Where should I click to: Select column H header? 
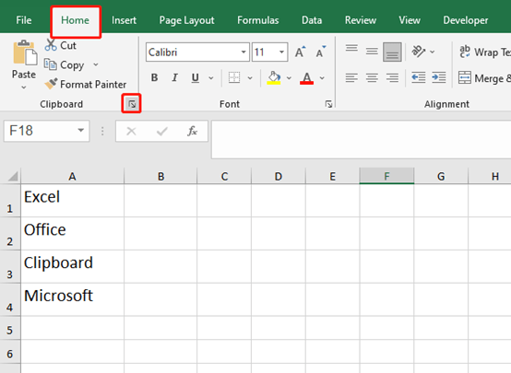click(x=490, y=176)
